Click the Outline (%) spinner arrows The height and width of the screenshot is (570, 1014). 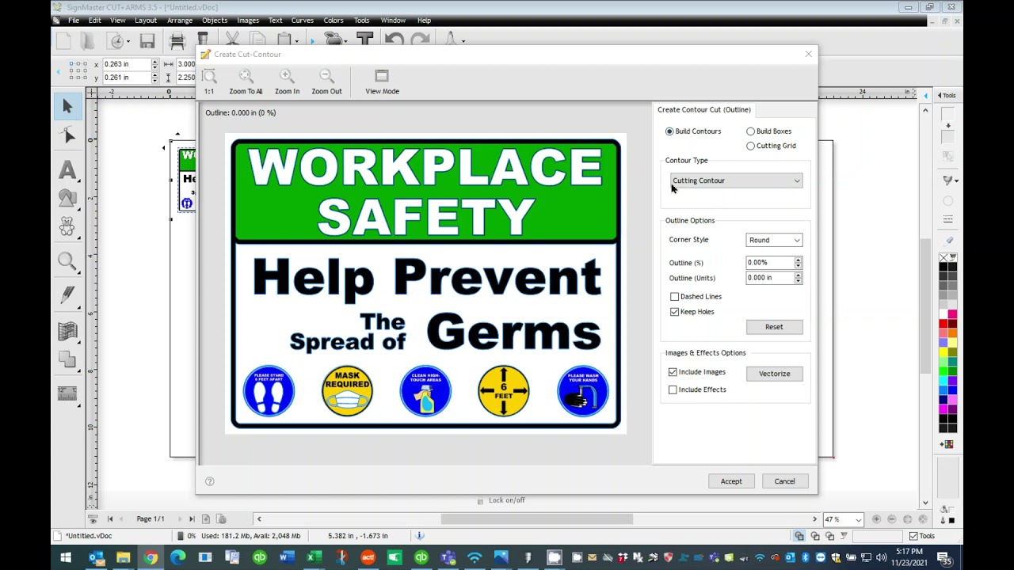click(x=798, y=263)
